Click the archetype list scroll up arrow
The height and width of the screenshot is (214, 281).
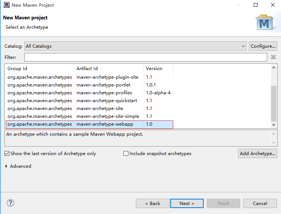(x=274, y=68)
